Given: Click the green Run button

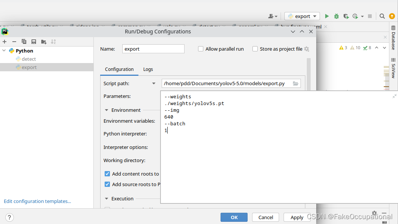Looking at the screenshot, I should [x=327, y=16].
